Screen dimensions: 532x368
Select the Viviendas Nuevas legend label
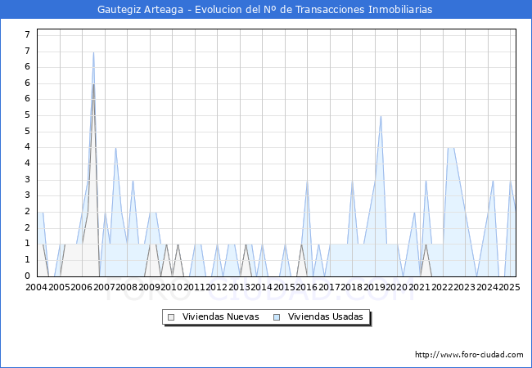tap(220, 316)
